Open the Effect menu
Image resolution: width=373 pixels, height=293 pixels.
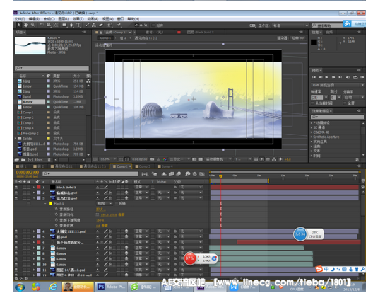click(78, 19)
